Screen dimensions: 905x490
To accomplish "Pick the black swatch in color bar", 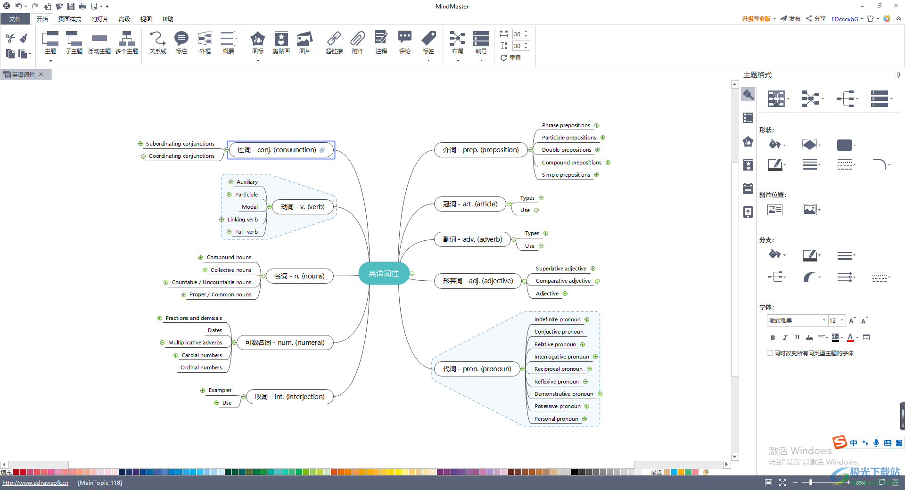I will (574, 472).
